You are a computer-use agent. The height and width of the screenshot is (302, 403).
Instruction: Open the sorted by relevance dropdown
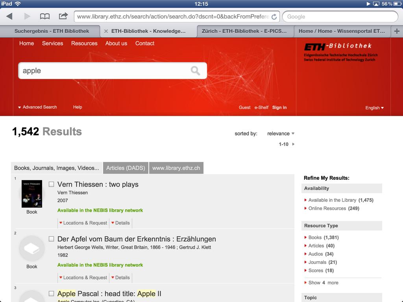pos(281,134)
